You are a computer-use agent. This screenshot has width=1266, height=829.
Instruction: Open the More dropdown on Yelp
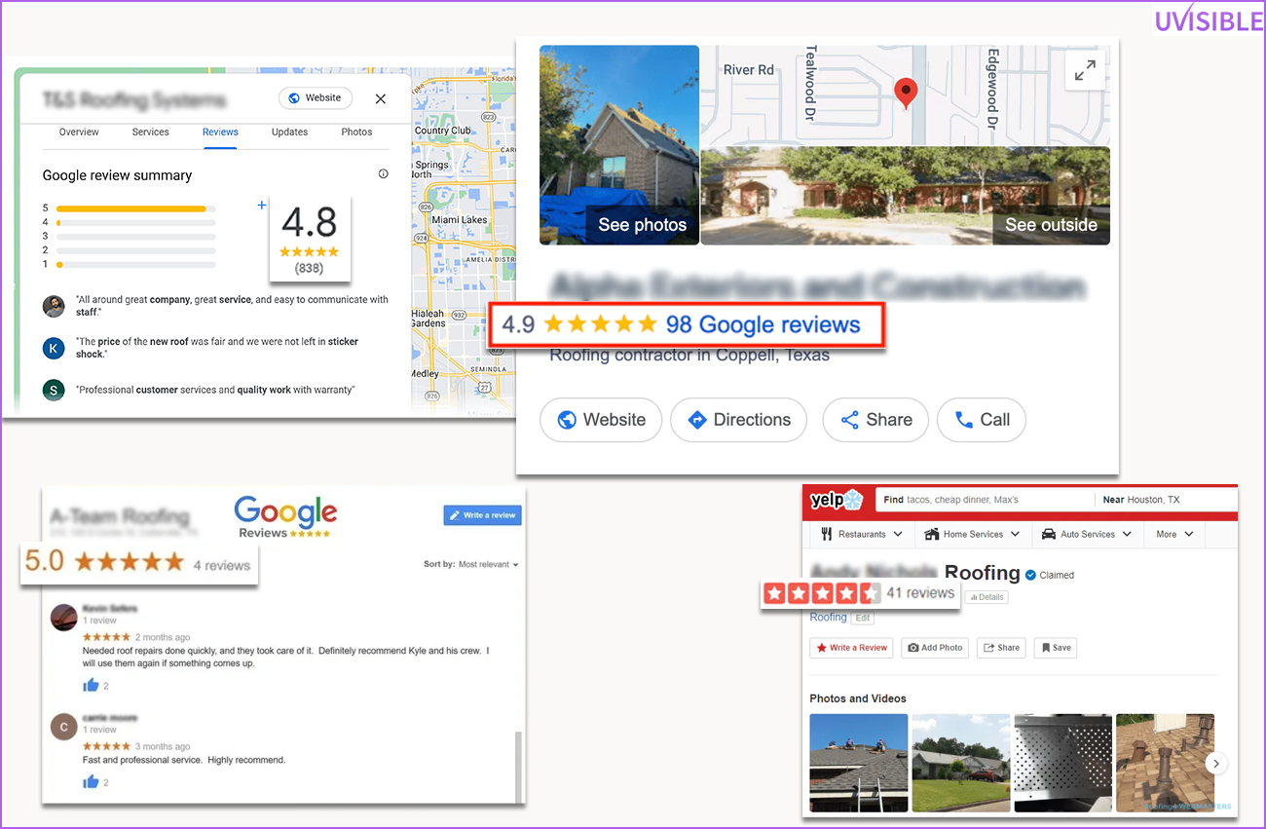(1174, 534)
